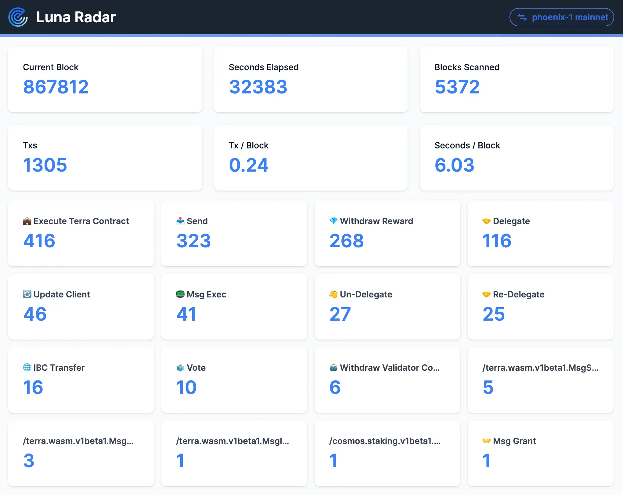This screenshot has width=623, height=495.
Task: Click the waving hand icon for Un-Delegate
Action: point(333,294)
